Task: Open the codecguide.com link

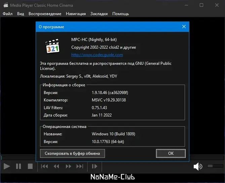Action: click(x=97, y=55)
